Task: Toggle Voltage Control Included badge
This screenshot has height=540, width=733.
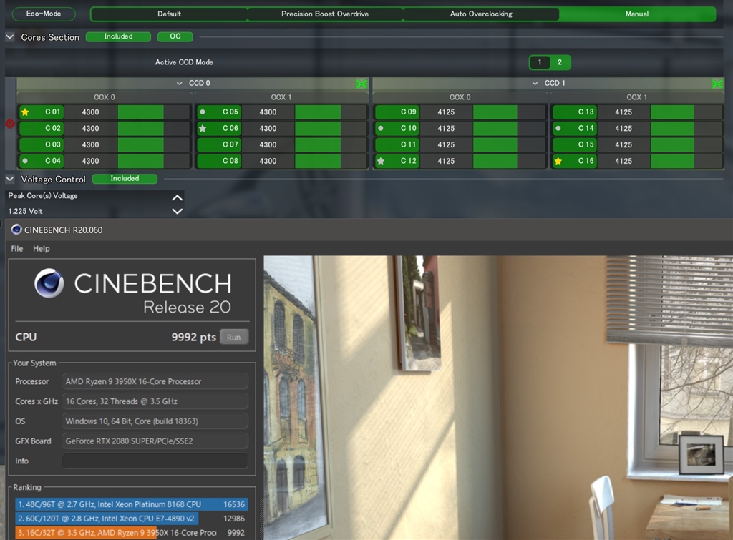Action: (x=125, y=178)
